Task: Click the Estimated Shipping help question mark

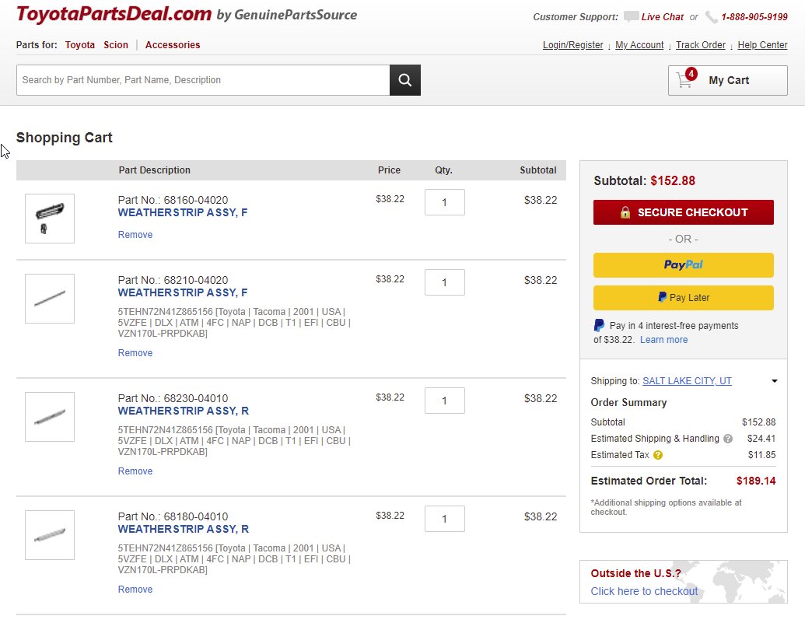Action: click(x=727, y=439)
